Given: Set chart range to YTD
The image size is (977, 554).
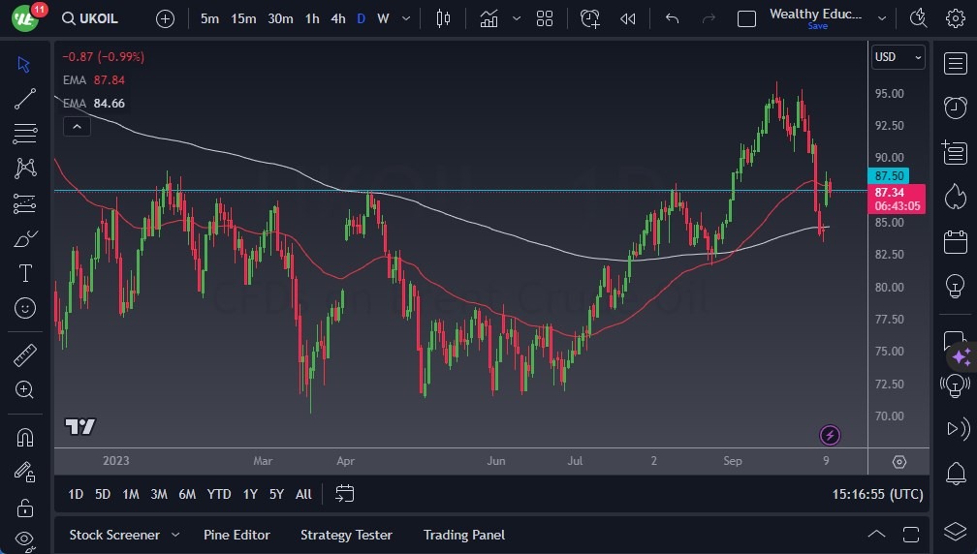Looking at the screenshot, I should (219, 494).
